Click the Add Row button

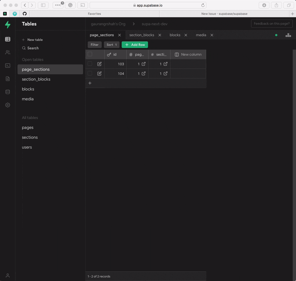click(x=135, y=44)
